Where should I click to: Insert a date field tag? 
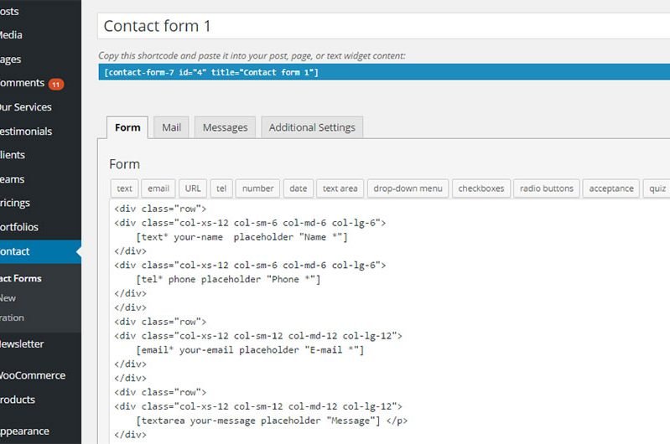click(x=299, y=188)
